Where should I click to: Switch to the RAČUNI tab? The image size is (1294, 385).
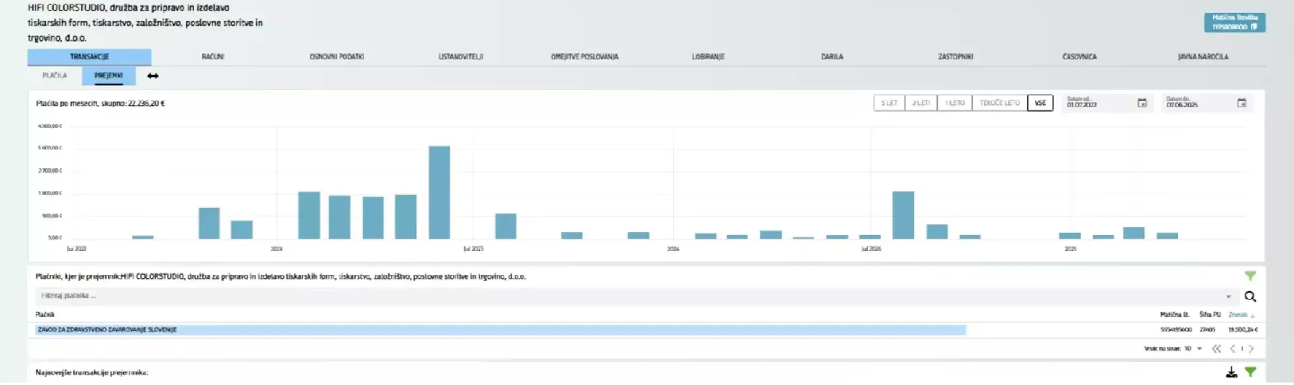213,57
